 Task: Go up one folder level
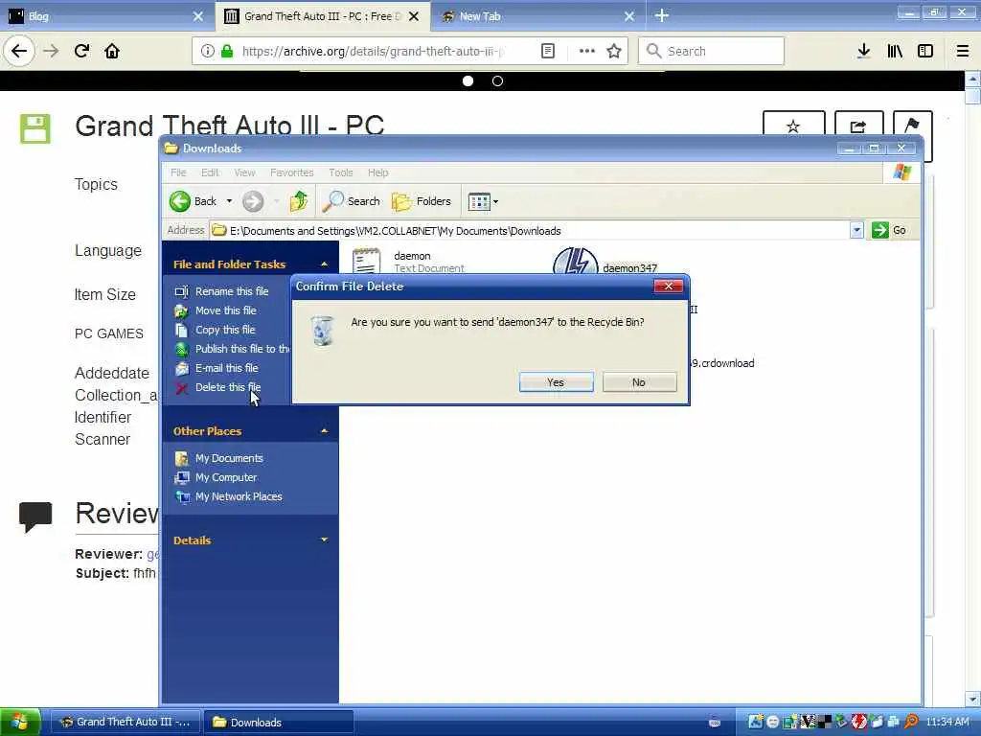pos(299,201)
